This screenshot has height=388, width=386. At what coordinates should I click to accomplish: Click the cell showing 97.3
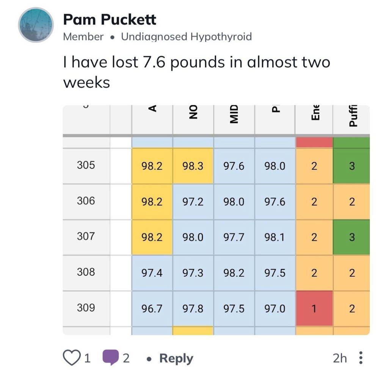click(x=193, y=273)
